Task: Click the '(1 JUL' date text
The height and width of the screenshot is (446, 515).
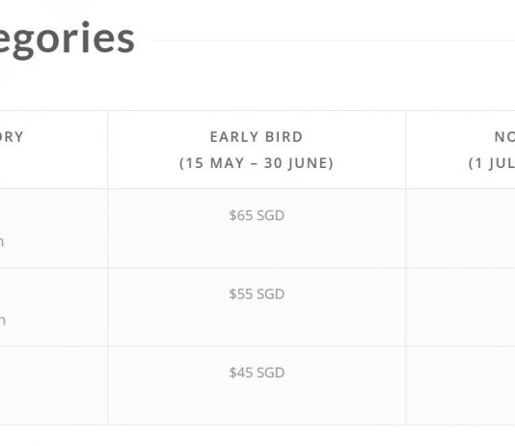Action: (x=492, y=163)
